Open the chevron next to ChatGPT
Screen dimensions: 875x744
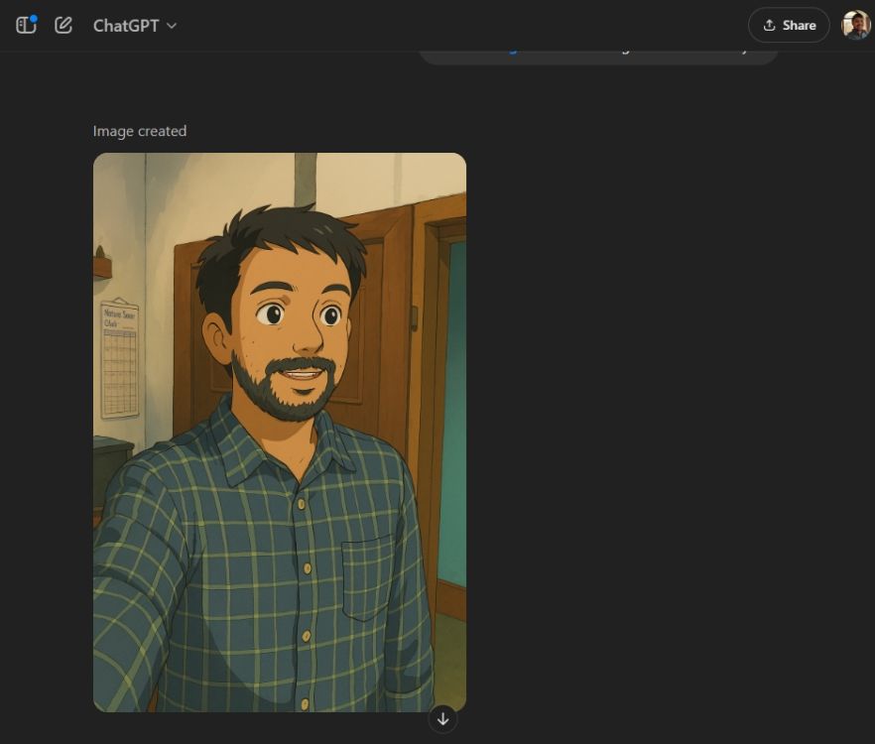point(169,27)
